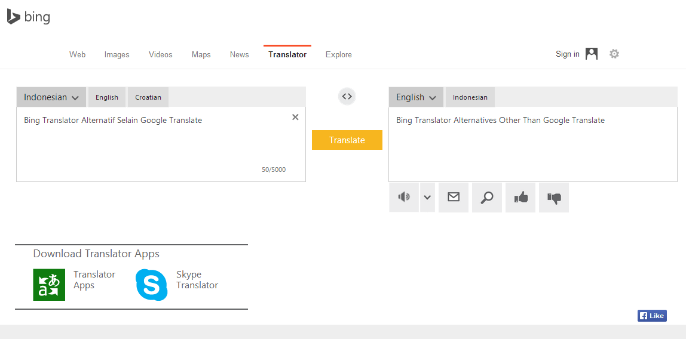Image resolution: width=686 pixels, height=339 pixels.
Task: Open the English target language dropdown
Action: [416, 97]
